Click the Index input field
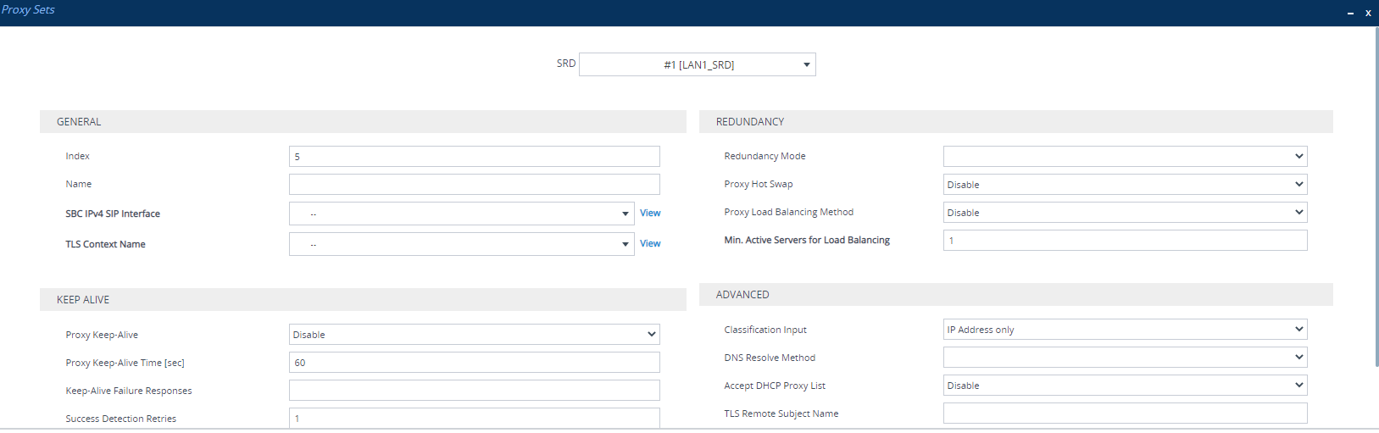This screenshot has height=433, width=1379. 474,157
